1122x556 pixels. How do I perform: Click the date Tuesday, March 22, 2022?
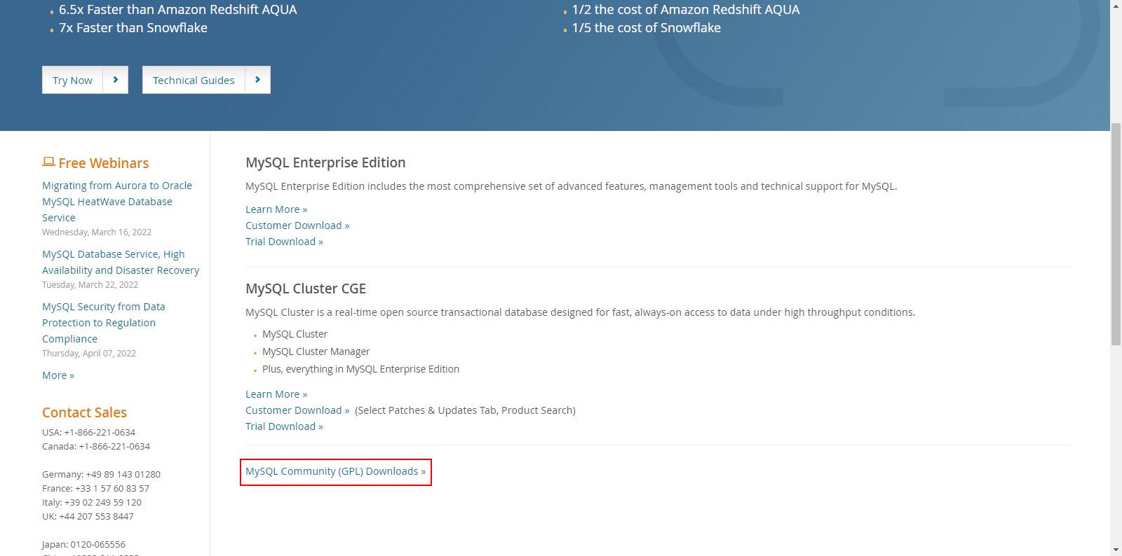[x=90, y=284]
